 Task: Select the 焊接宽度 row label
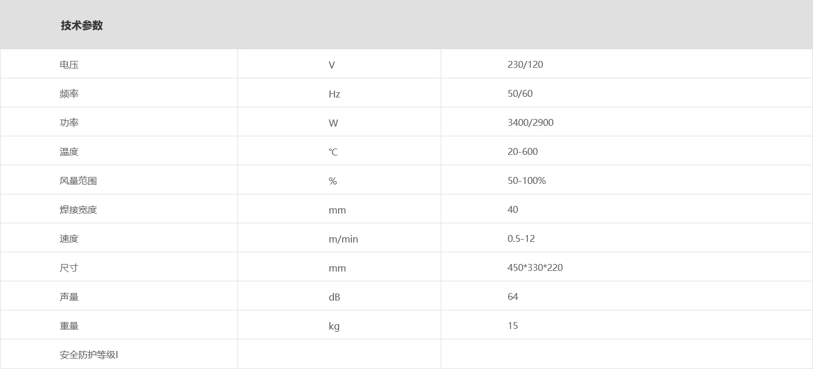(x=78, y=209)
